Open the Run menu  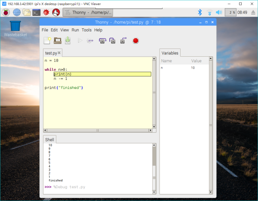pyautogui.click(x=75, y=30)
